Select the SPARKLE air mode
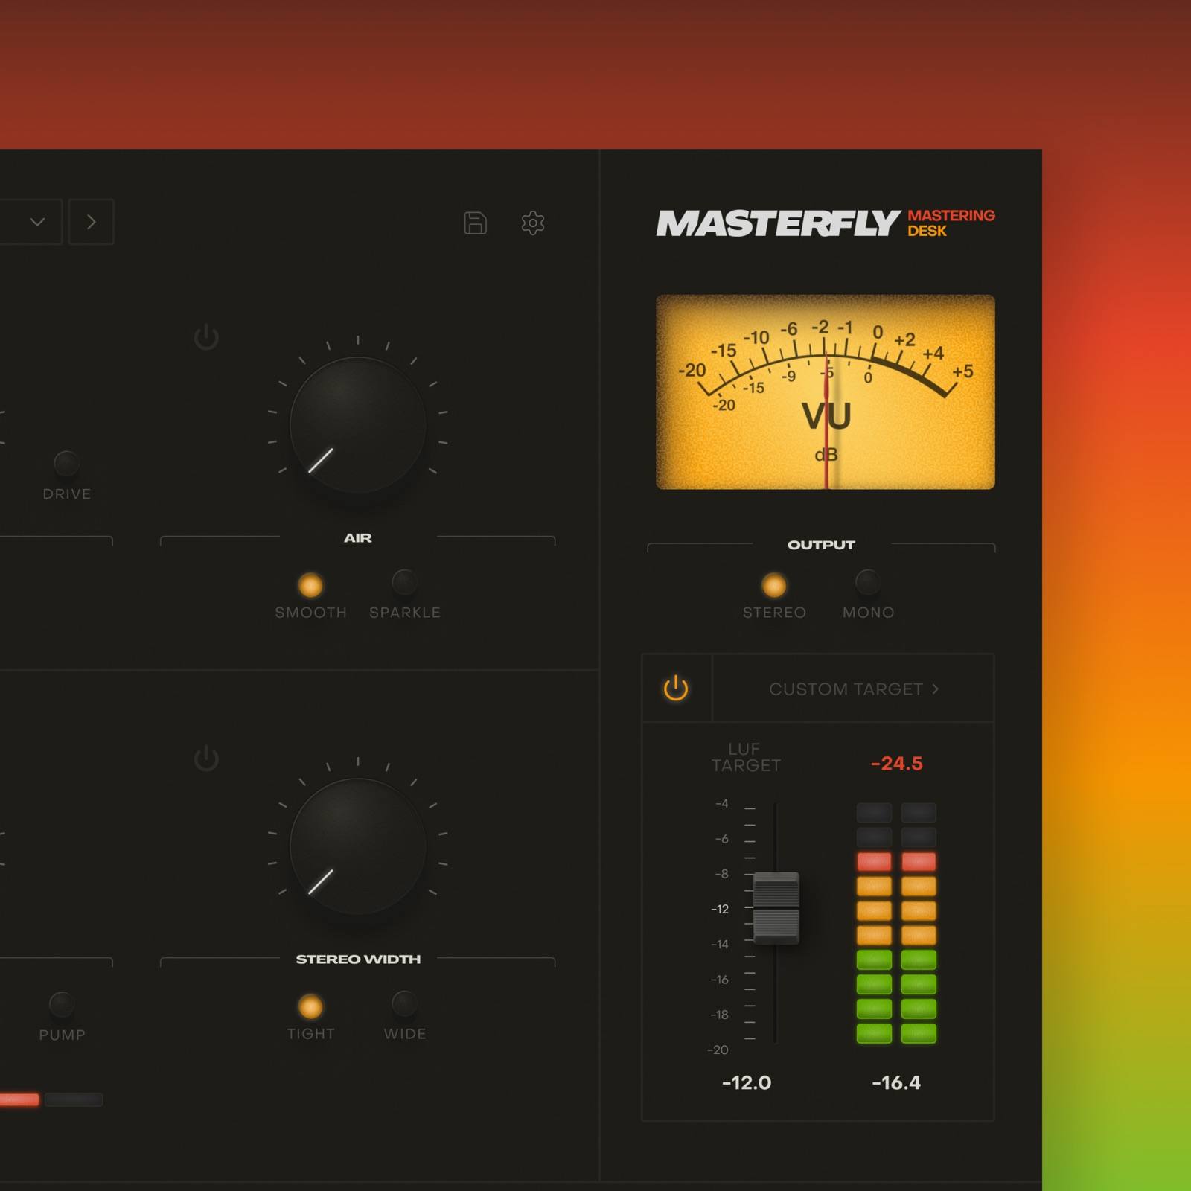This screenshot has width=1191, height=1191. pos(404,582)
